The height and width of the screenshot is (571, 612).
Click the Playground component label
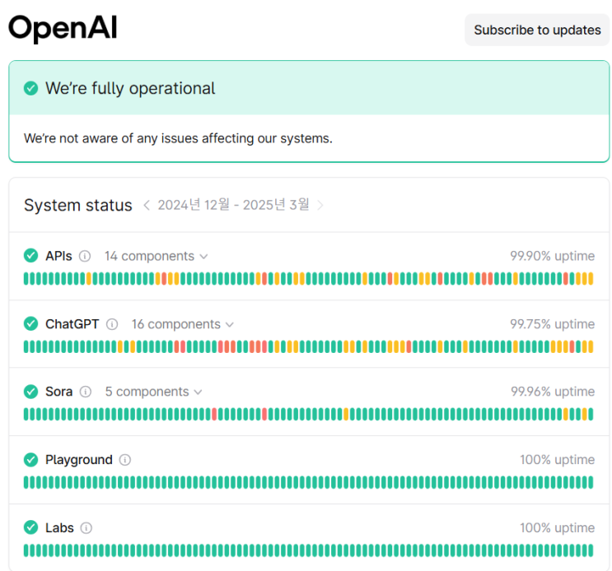click(x=79, y=460)
